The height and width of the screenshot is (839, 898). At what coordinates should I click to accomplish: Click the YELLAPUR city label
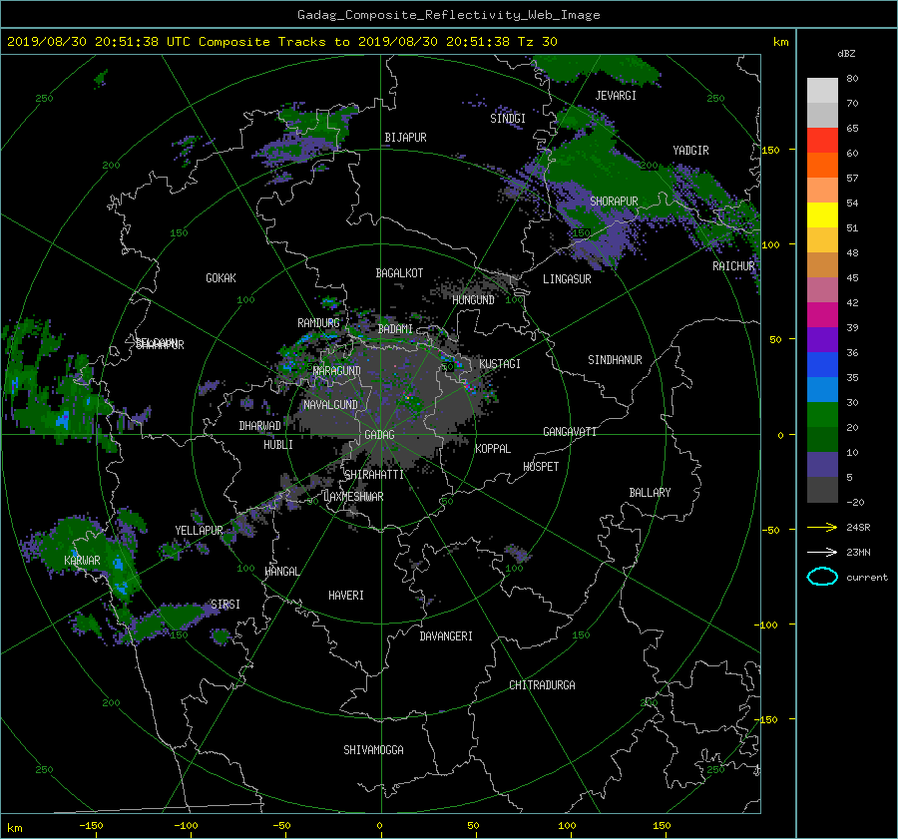[x=199, y=531]
